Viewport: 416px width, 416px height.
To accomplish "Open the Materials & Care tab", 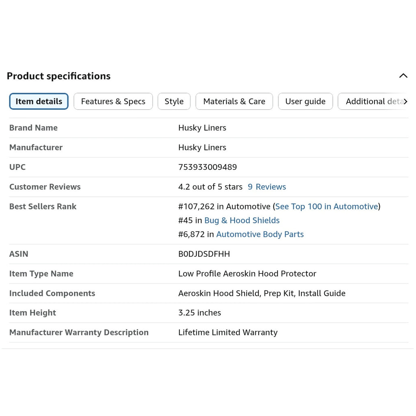I will point(234,101).
